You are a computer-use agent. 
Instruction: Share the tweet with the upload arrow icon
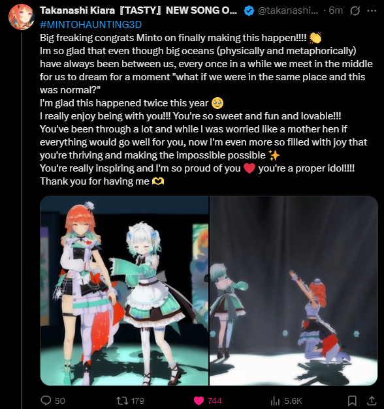click(x=372, y=401)
